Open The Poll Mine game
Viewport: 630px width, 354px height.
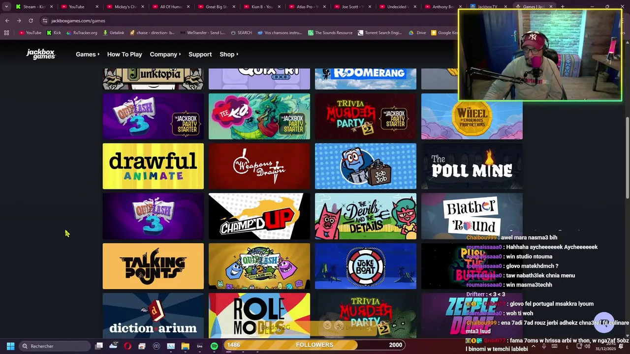472,166
